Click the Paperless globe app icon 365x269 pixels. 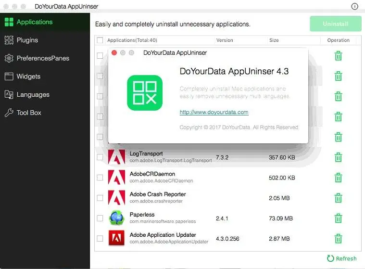click(x=117, y=218)
